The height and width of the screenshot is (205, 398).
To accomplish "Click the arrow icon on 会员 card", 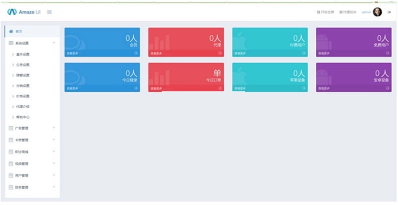I will (x=136, y=53).
